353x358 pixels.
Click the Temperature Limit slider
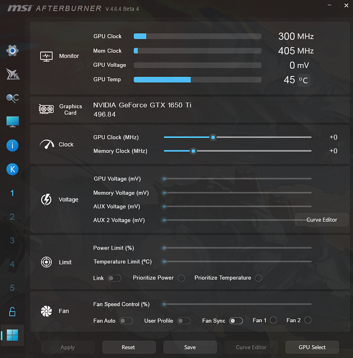pyautogui.click(x=237, y=262)
